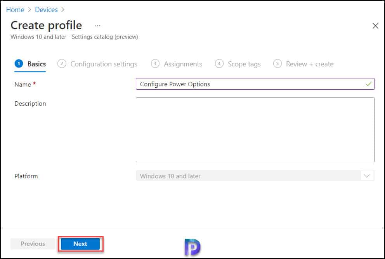The height and width of the screenshot is (259, 385).
Task: Click the Description label
Action: tap(30, 103)
